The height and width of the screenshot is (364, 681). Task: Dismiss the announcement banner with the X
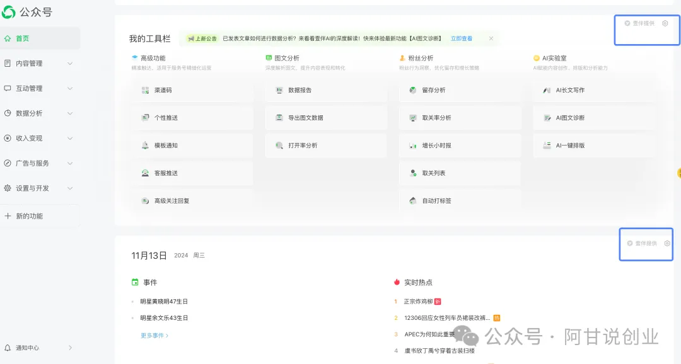[x=491, y=38]
